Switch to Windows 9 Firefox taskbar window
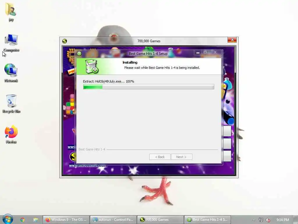The width and height of the screenshot is (298, 224). pyautogui.click(x=66, y=220)
